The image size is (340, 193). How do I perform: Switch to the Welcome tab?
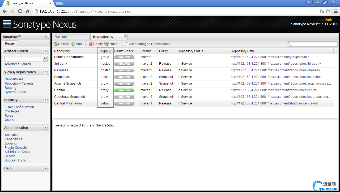coord(71,37)
